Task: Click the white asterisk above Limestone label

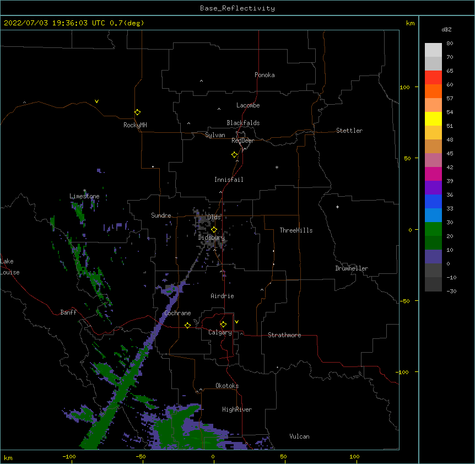Action: (x=84, y=191)
